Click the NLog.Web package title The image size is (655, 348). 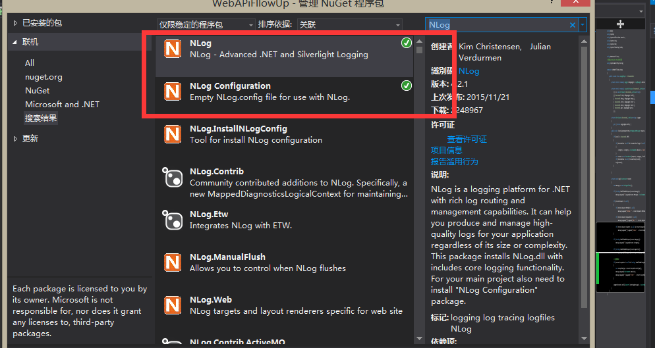211,300
